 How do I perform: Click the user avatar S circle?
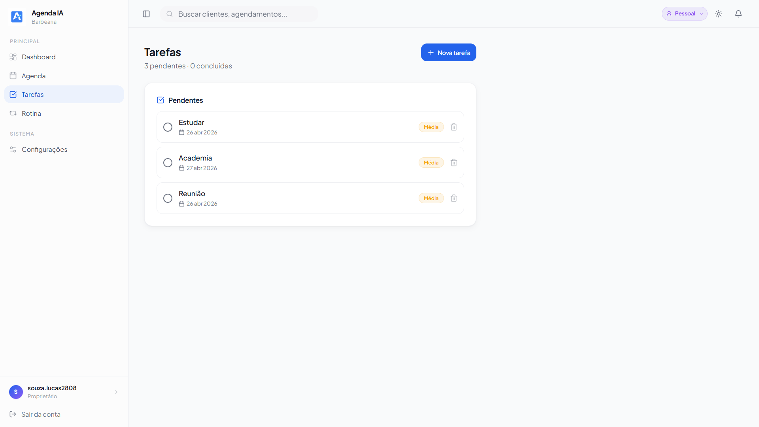[x=16, y=392]
